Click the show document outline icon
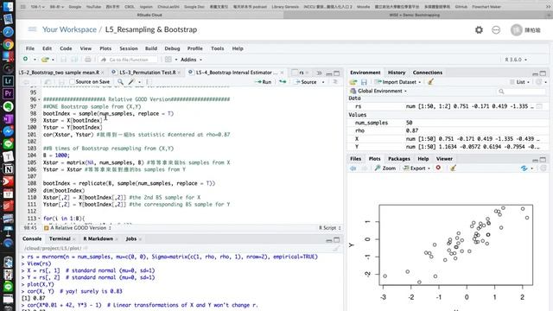The image size is (553, 311). (x=335, y=82)
